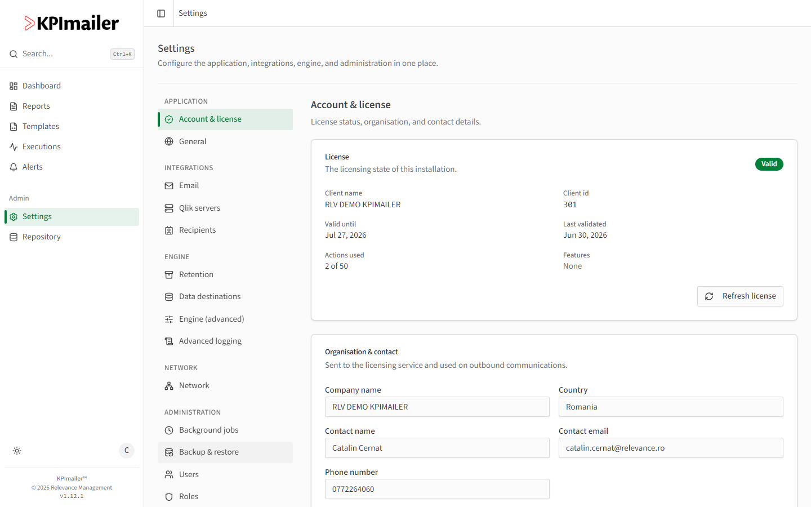Select the Account & license settings tab
Screen dimensions: 811x507
[225, 119]
